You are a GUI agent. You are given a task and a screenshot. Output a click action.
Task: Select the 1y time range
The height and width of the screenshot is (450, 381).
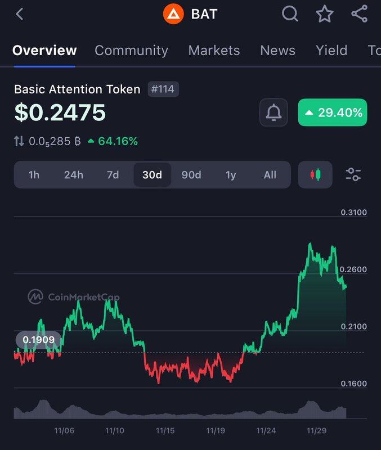pos(231,175)
